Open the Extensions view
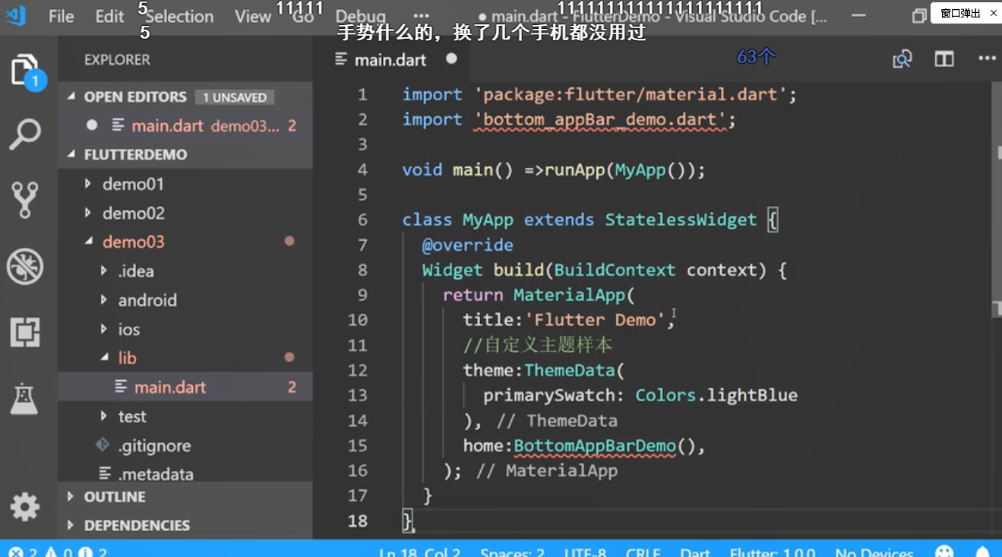Screen dimensions: 1002x557 (25, 332)
